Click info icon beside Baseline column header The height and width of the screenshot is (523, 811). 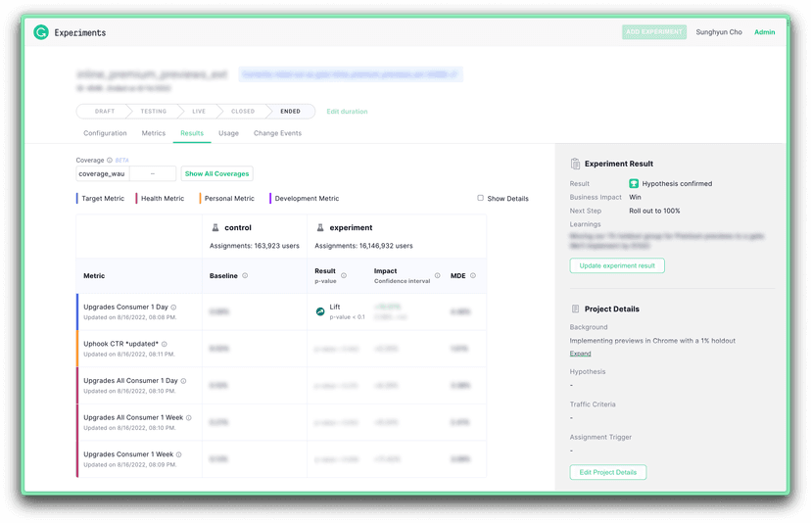pyautogui.click(x=245, y=276)
